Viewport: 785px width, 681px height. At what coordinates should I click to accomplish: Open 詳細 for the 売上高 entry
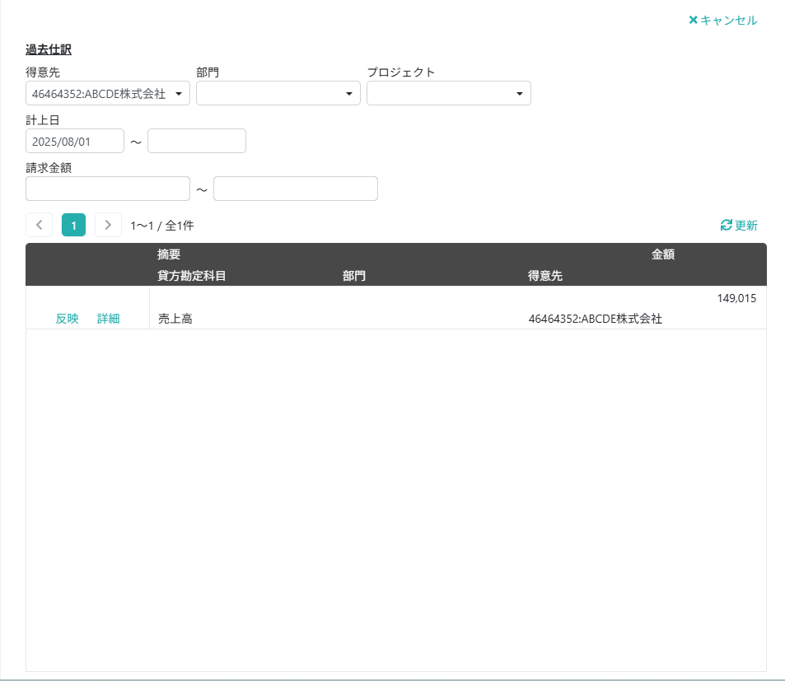click(x=108, y=319)
